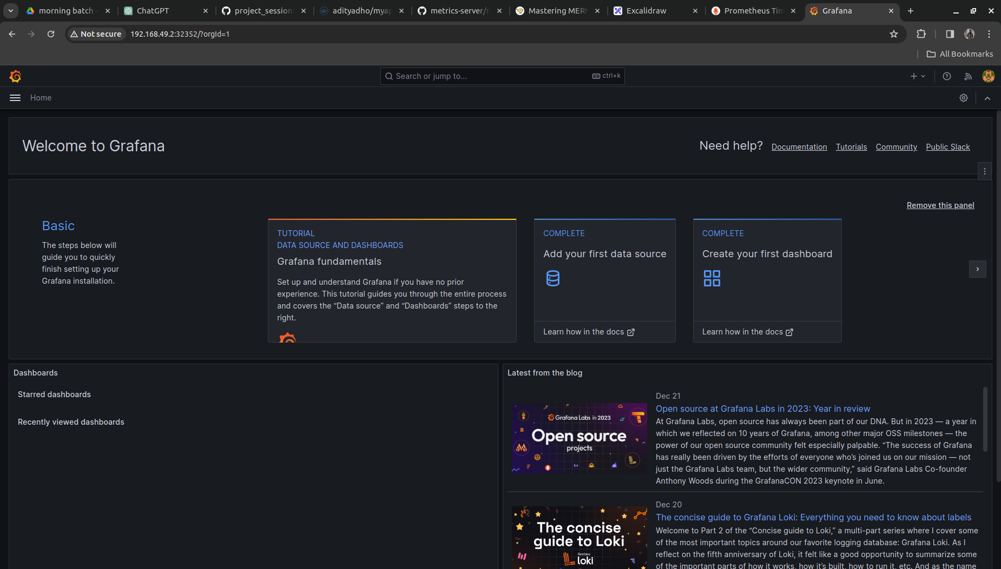Open the news feed RSS icon
This screenshot has height=569, width=1001.
[x=968, y=76]
